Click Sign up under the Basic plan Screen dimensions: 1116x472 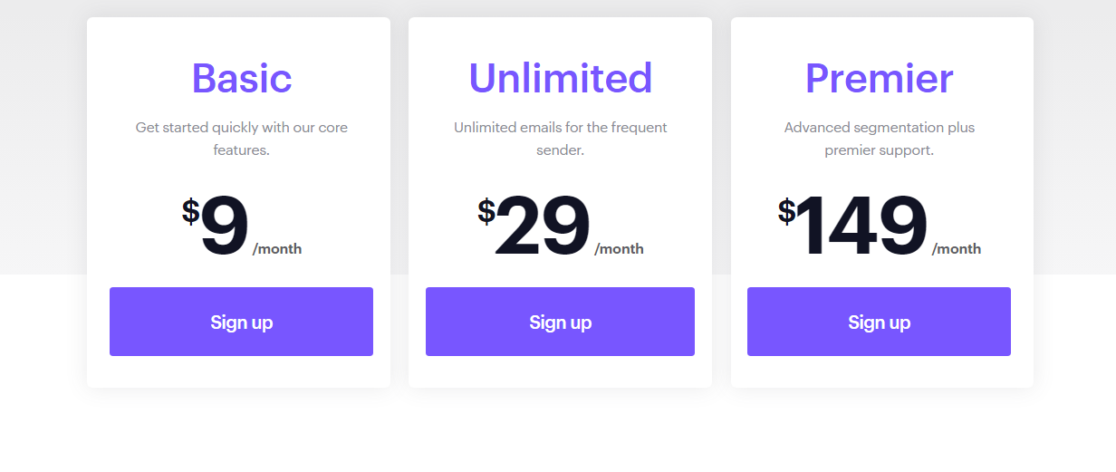pyautogui.click(x=241, y=322)
